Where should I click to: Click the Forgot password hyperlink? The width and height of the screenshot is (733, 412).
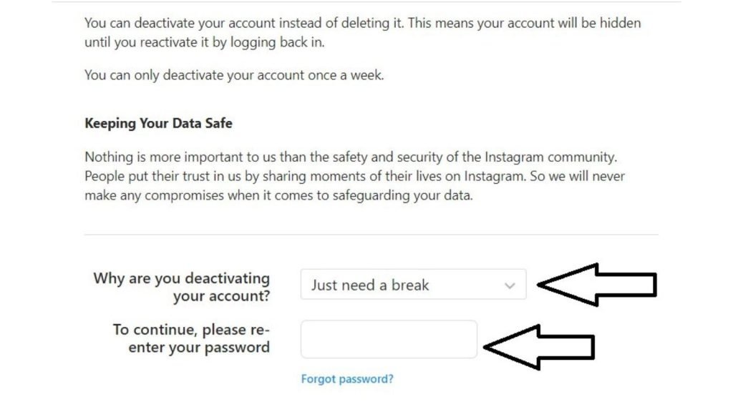346,379
